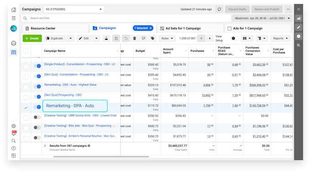Open the Edit options dropdown arrow

point(97,38)
